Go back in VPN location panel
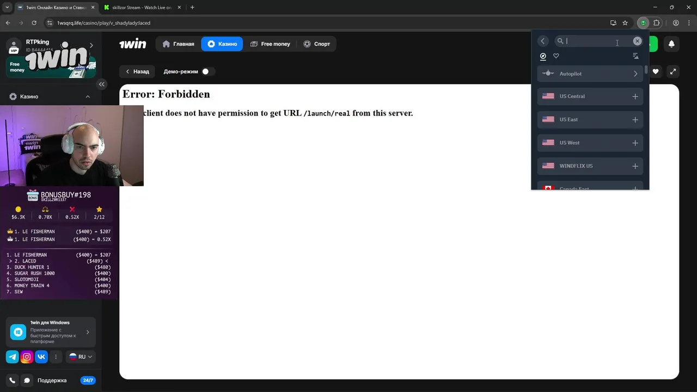This screenshot has height=392, width=697. (542, 41)
